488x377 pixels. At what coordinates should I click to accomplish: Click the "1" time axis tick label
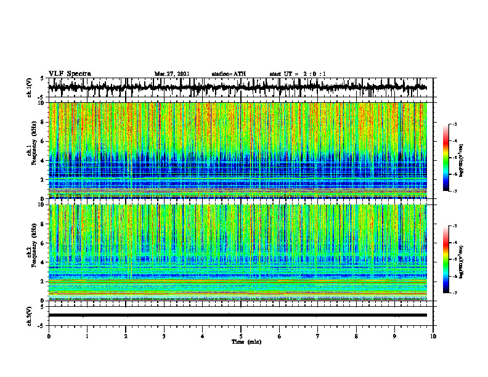(x=87, y=336)
